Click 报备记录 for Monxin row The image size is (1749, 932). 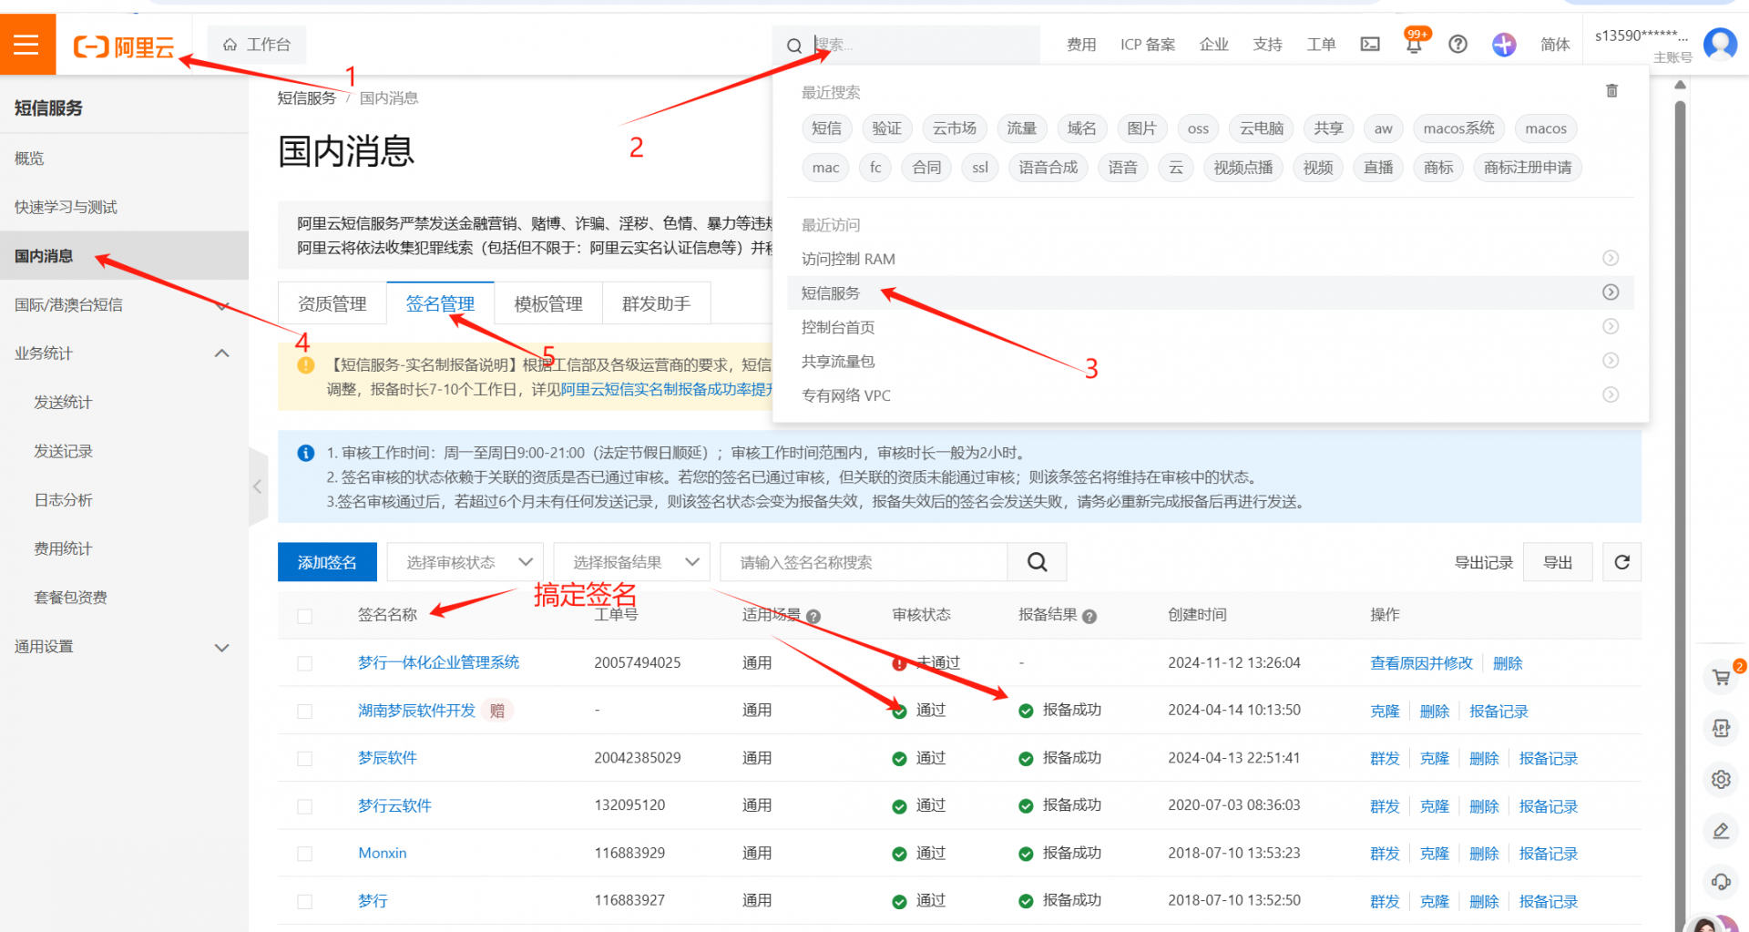click(x=1548, y=854)
